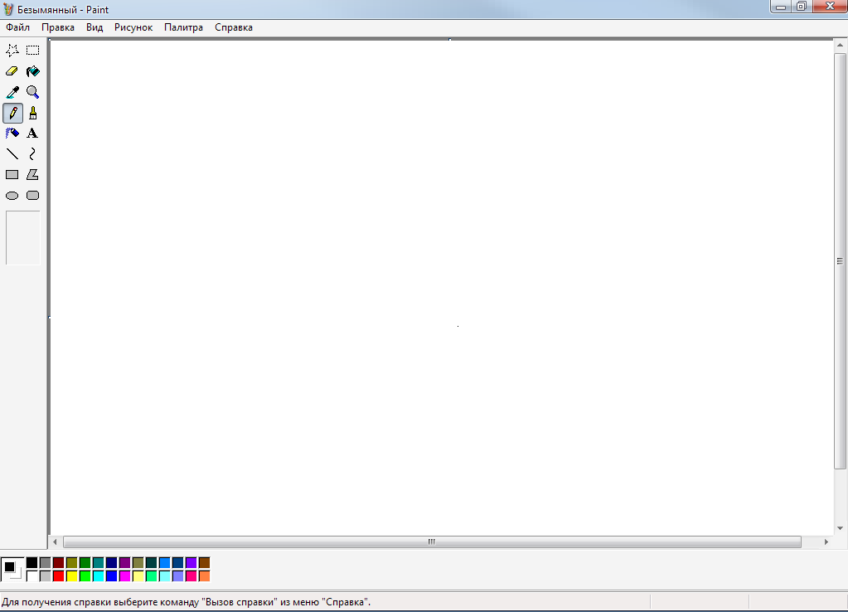Pick the orange swatch
Viewport: 848px width, 612px height.
coord(205,576)
